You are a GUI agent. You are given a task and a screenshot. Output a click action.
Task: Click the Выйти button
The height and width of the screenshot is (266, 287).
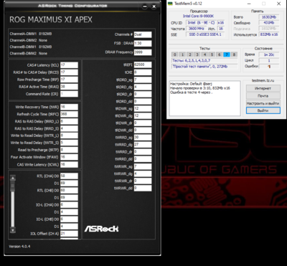(263, 110)
